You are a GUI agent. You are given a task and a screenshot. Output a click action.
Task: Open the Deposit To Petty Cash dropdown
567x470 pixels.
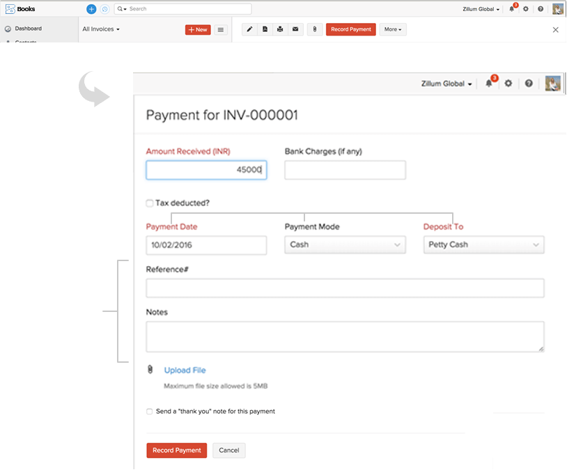[483, 245]
